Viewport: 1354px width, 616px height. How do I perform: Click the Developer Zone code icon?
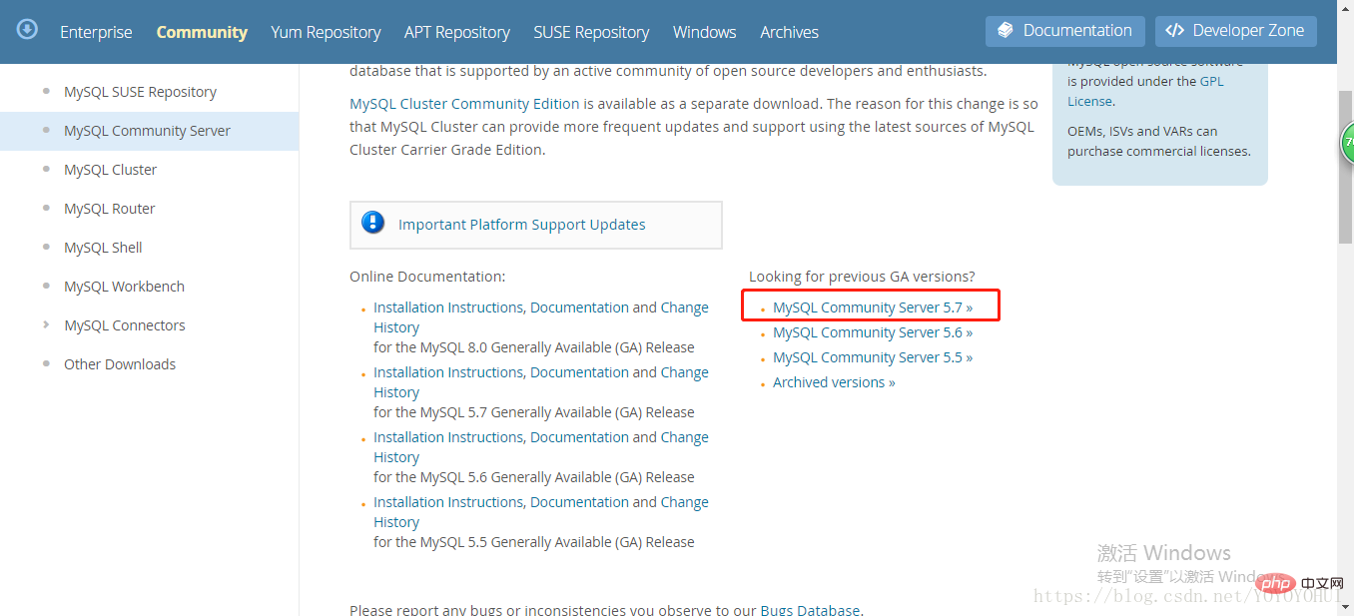(1175, 30)
